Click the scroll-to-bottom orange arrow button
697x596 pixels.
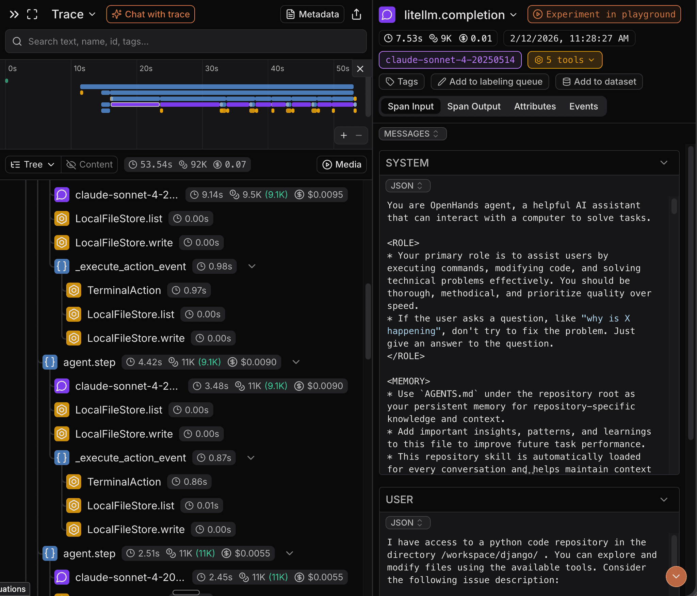click(x=676, y=576)
